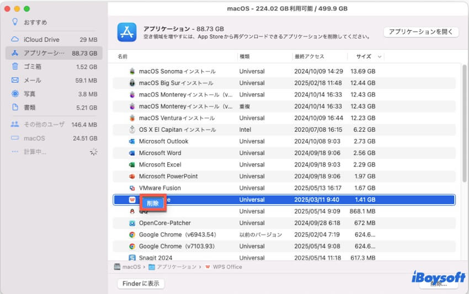Click the OpenCore-Patcher app icon

pos(132,223)
